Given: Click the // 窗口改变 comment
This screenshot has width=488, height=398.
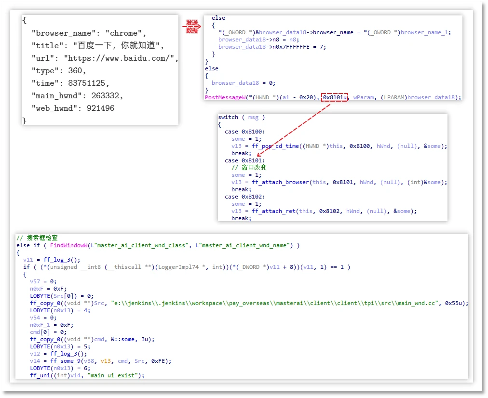Looking at the screenshot, I should (249, 168).
